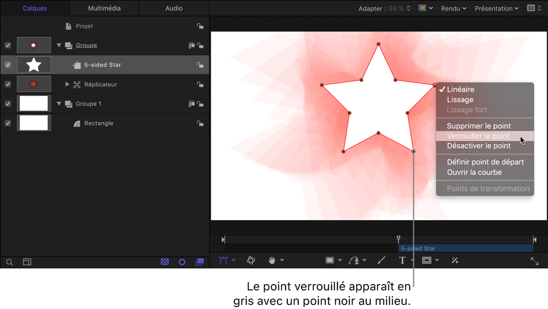The width and height of the screenshot is (548, 309).
Task: Select Supprimer le point menu item
Action: tap(478, 126)
